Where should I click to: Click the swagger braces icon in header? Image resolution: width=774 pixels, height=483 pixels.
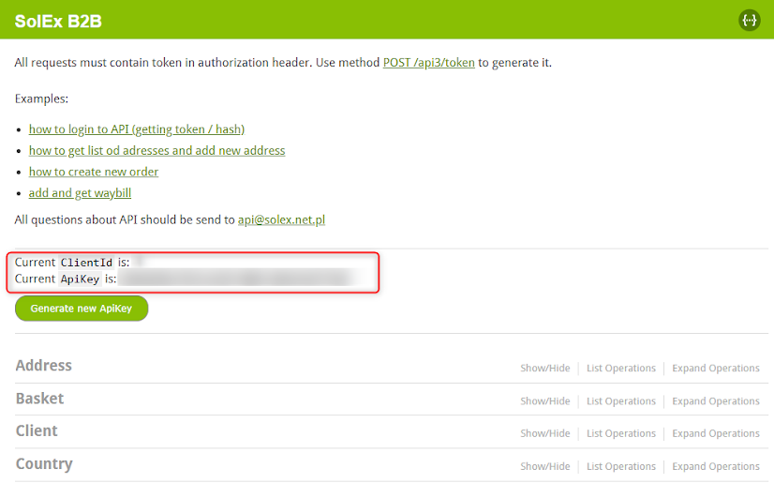(x=749, y=21)
